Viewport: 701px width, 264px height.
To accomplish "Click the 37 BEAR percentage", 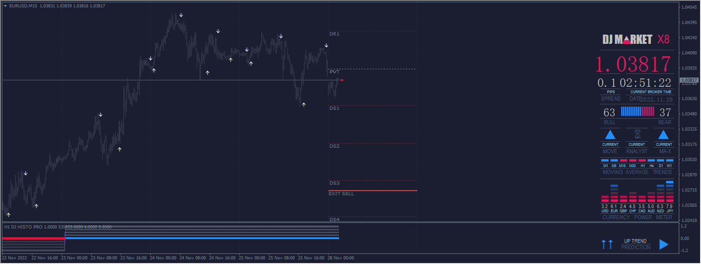I will coord(665,113).
